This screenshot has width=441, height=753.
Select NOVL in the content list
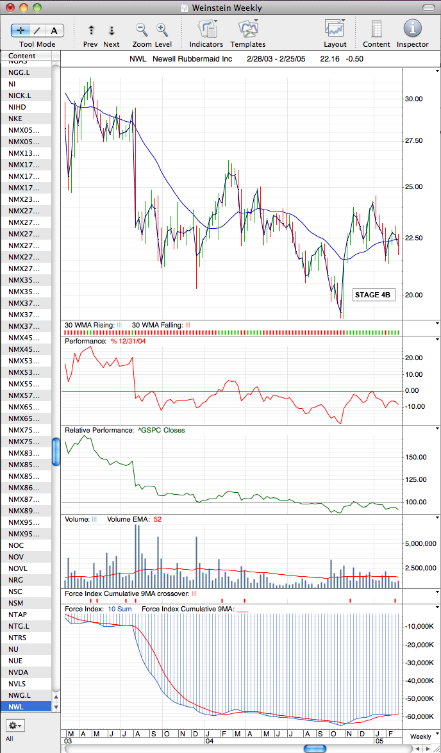(26, 568)
